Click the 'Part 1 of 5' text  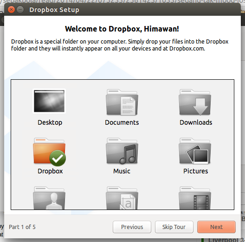[22, 227]
